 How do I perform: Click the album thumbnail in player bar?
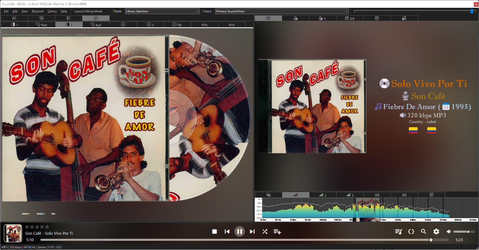(x=13, y=233)
